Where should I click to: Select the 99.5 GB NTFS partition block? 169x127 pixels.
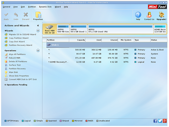[79, 29]
